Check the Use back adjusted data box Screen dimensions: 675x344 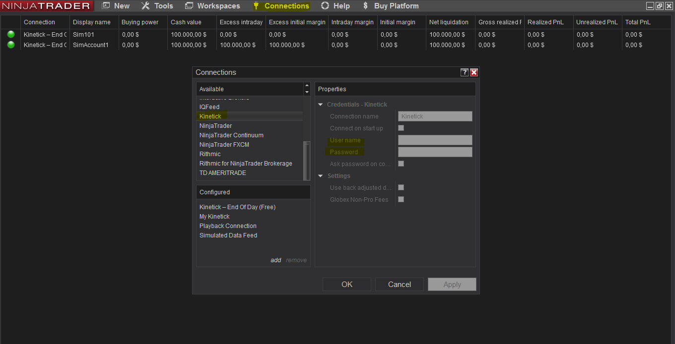[x=401, y=187]
